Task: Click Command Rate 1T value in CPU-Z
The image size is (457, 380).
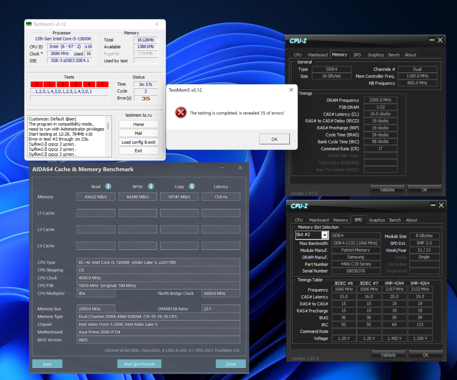Action: [380, 149]
